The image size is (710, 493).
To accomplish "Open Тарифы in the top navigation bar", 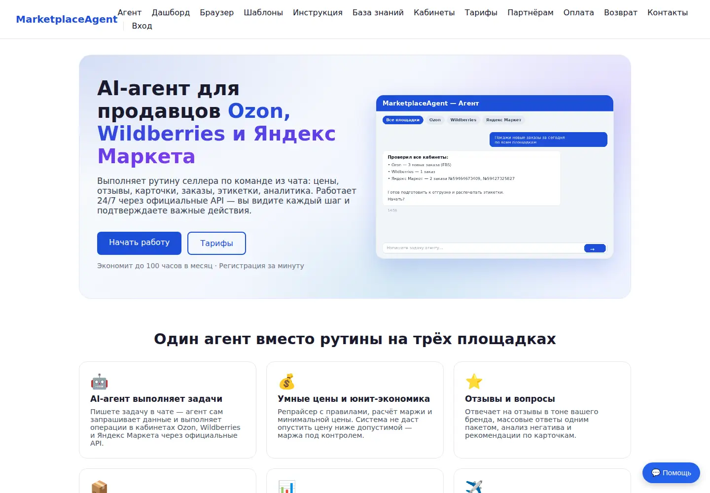I will pyautogui.click(x=481, y=12).
